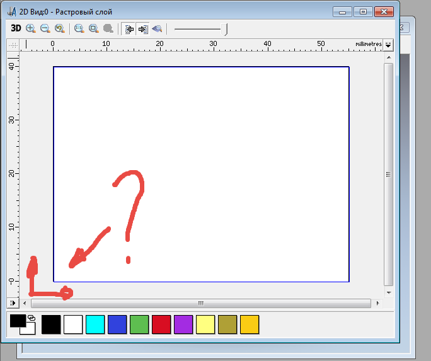The width and height of the screenshot is (431, 361).
Task: Pick the blue palette swatch
Action: 117,324
